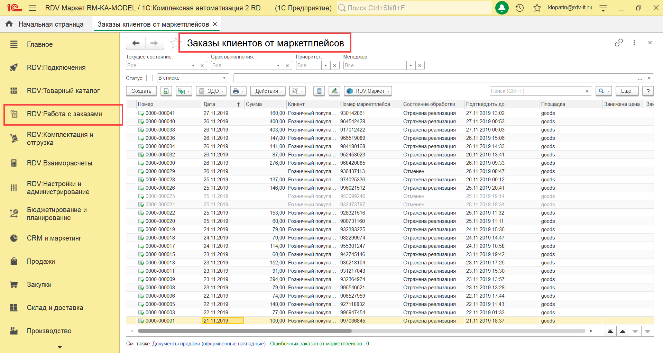Toggle the Статус checkbox
This screenshot has height=353, width=663.
pyautogui.click(x=149, y=78)
